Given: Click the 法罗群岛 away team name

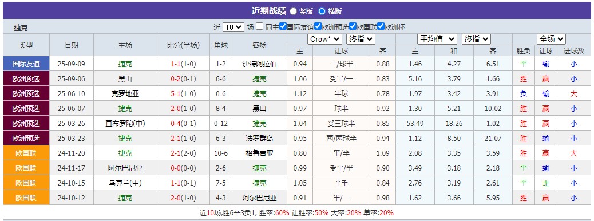Looking at the screenshot, I should click(x=259, y=139).
